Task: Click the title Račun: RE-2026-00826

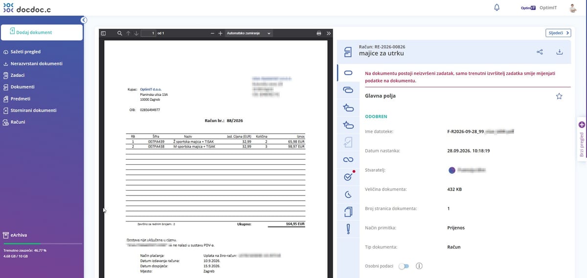Action: tap(382, 46)
